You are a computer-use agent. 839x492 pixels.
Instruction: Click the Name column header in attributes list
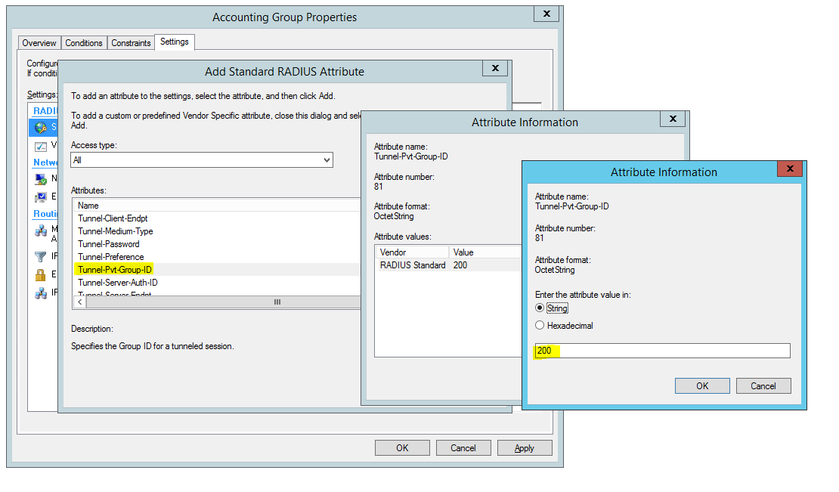217,206
